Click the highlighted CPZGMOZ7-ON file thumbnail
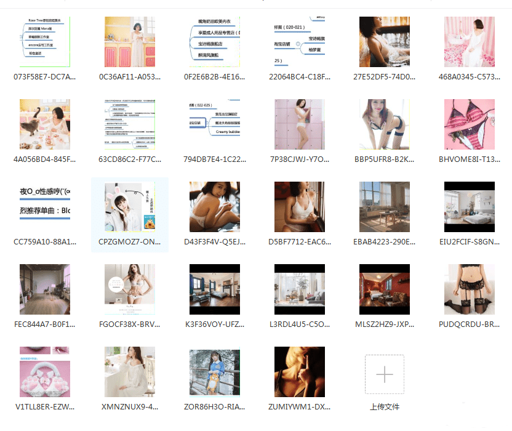Screen dimensions: 512x431 pos(130,207)
